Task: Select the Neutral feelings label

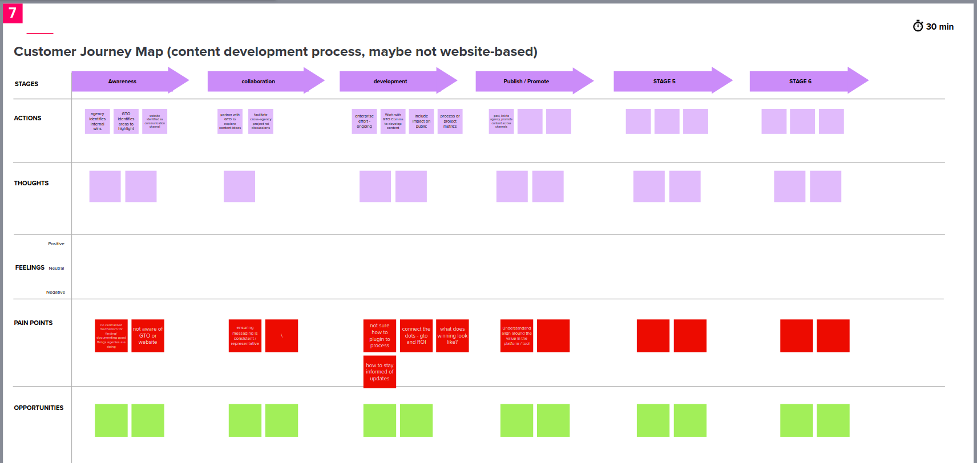Action: (56, 268)
